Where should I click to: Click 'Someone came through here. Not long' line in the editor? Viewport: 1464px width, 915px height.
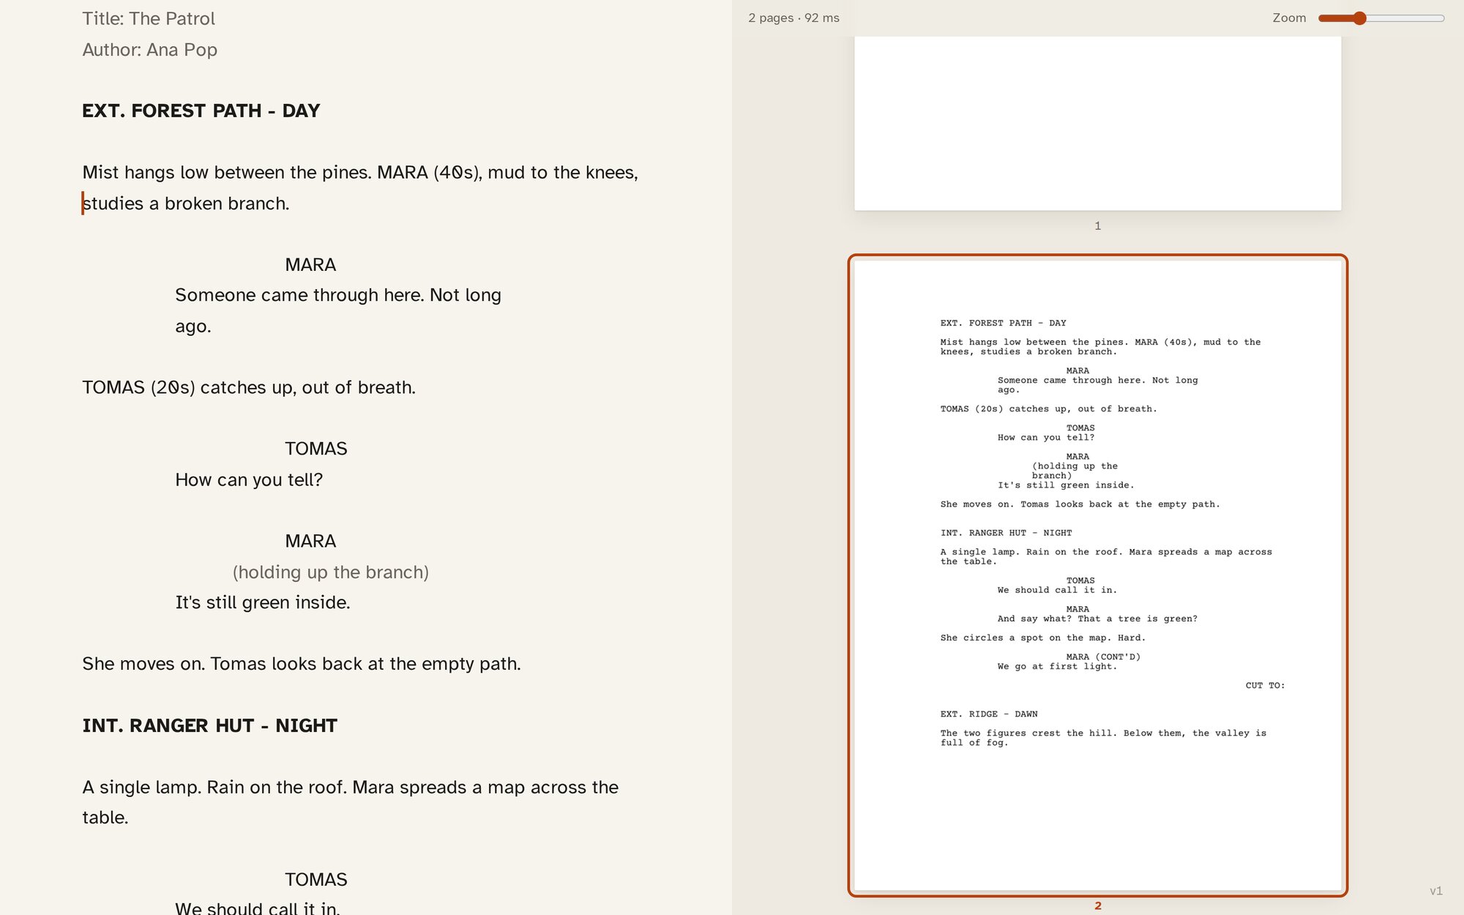pyautogui.click(x=338, y=295)
